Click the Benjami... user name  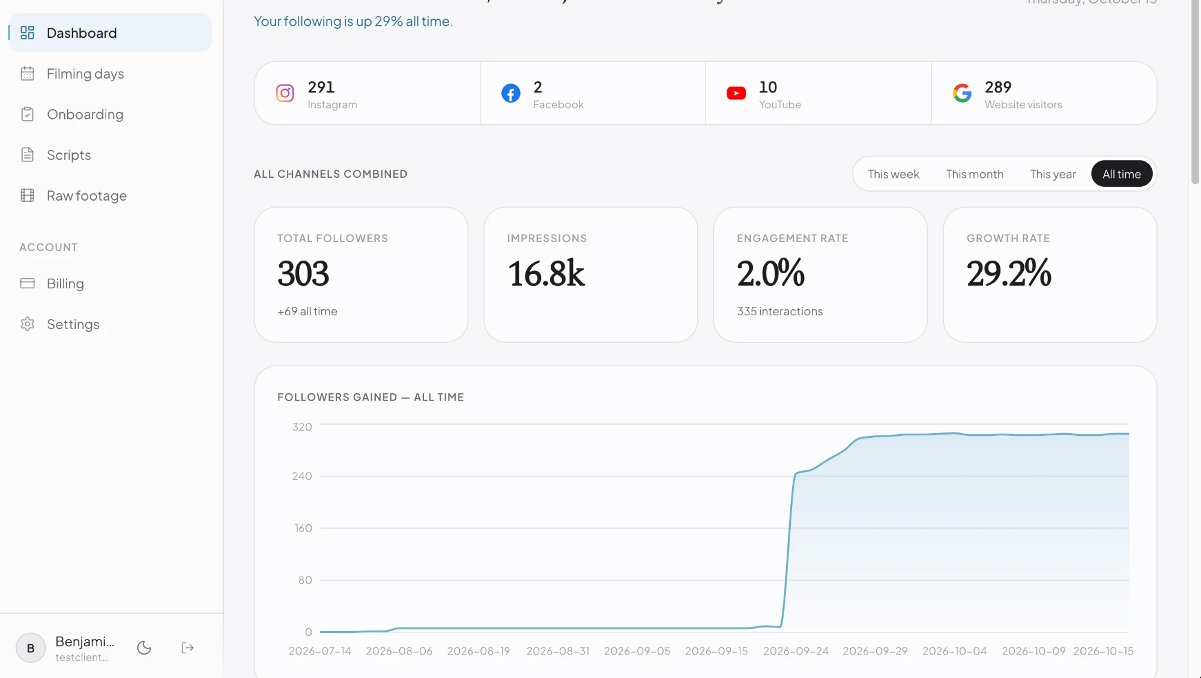pyautogui.click(x=85, y=641)
